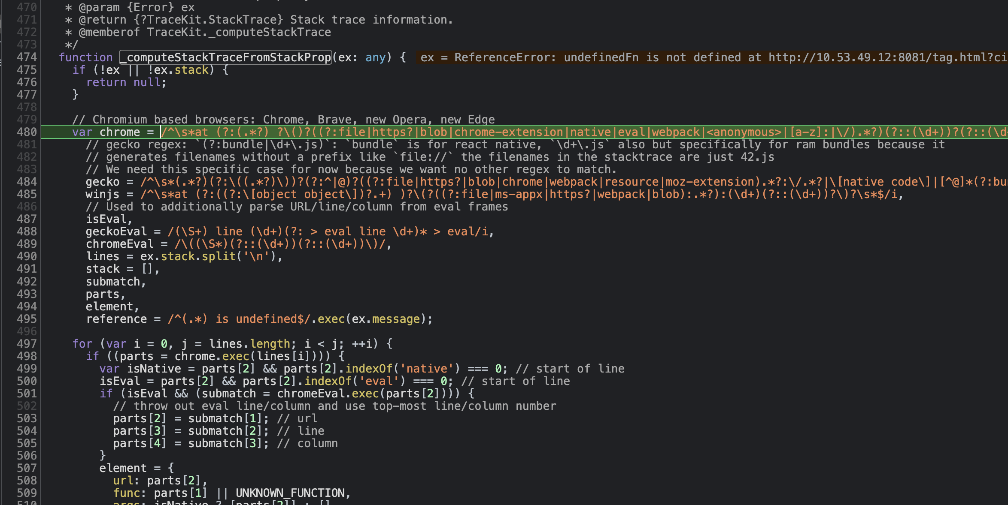Click the gecko regex assignment line

(x=546, y=182)
